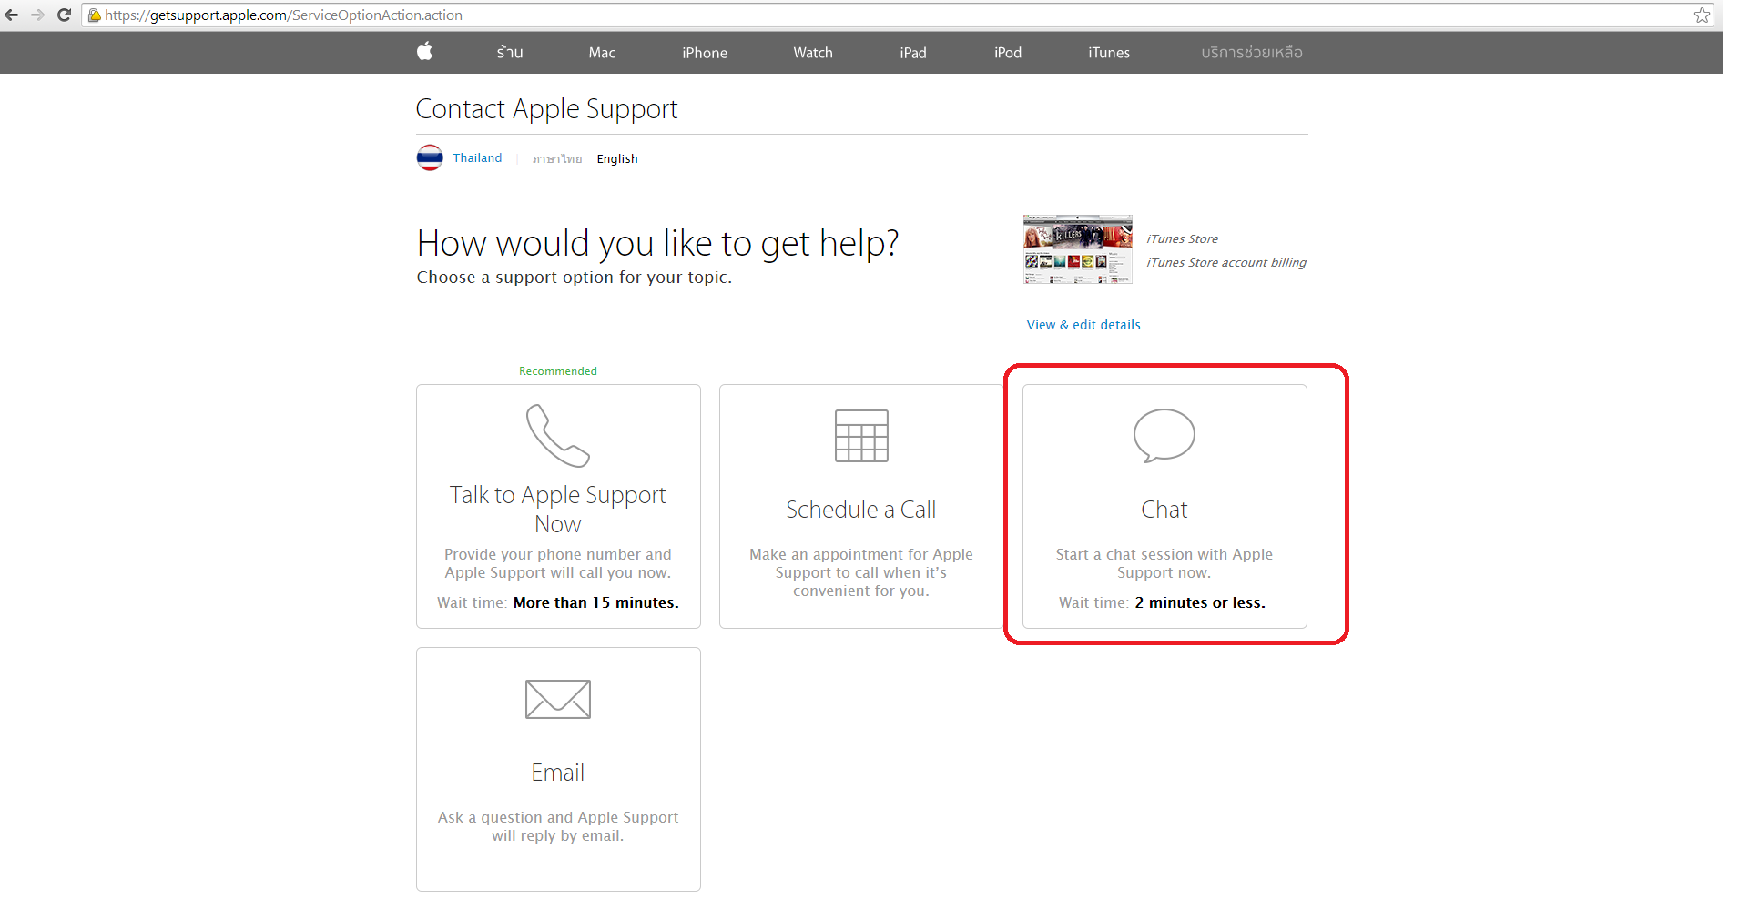Open the ร้าน (Store) menu item
This screenshot has width=1739, height=920.
(510, 53)
